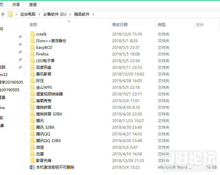Click the EasyBCD folder icon
Screen dimensions: 220x175
[32, 48]
